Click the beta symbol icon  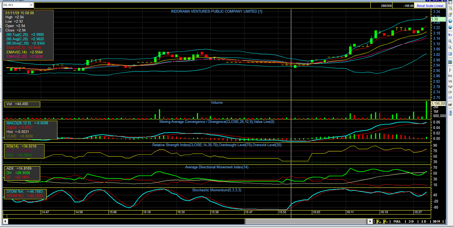(x=450, y=70)
